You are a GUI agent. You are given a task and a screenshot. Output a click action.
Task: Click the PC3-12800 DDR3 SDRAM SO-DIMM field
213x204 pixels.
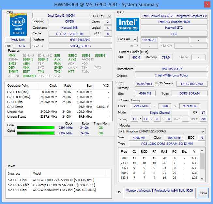[167, 144]
